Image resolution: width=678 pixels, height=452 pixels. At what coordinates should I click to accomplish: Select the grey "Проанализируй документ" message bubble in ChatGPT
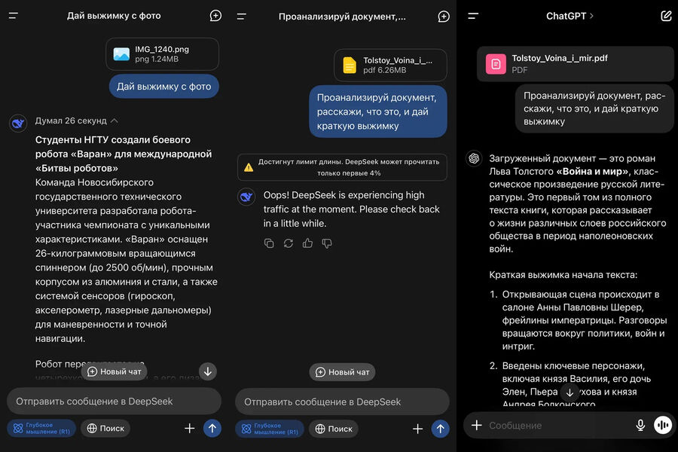(594, 108)
